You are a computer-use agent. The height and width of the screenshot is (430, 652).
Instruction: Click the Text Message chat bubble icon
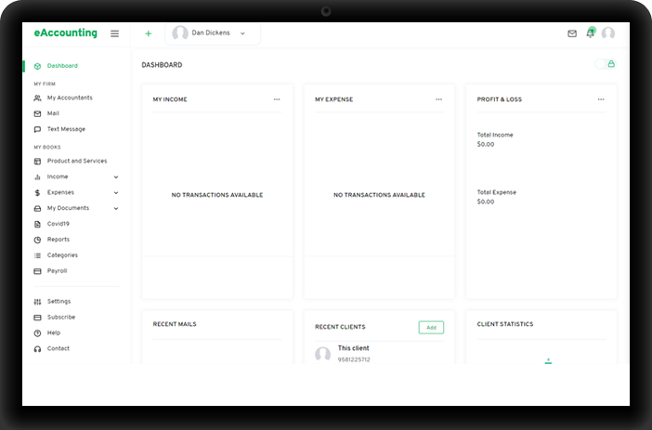pos(37,129)
